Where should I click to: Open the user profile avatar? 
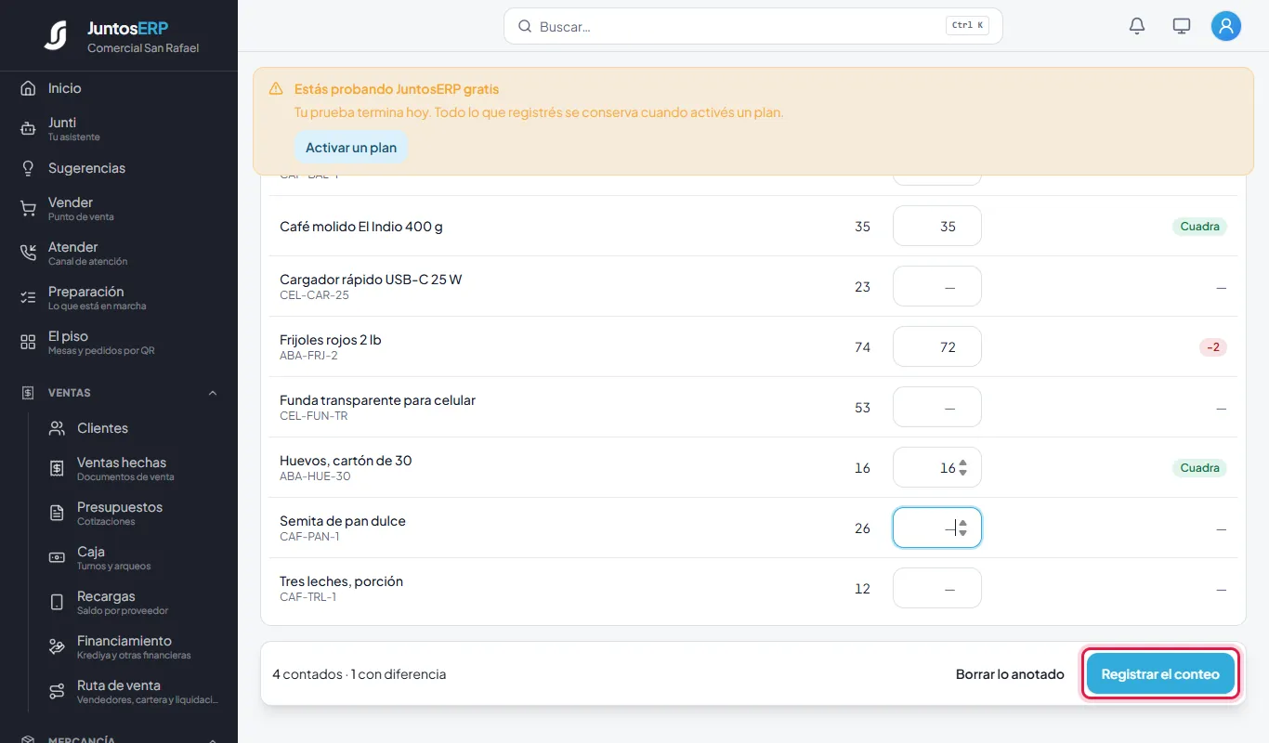pyautogui.click(x=1226, y=26)
